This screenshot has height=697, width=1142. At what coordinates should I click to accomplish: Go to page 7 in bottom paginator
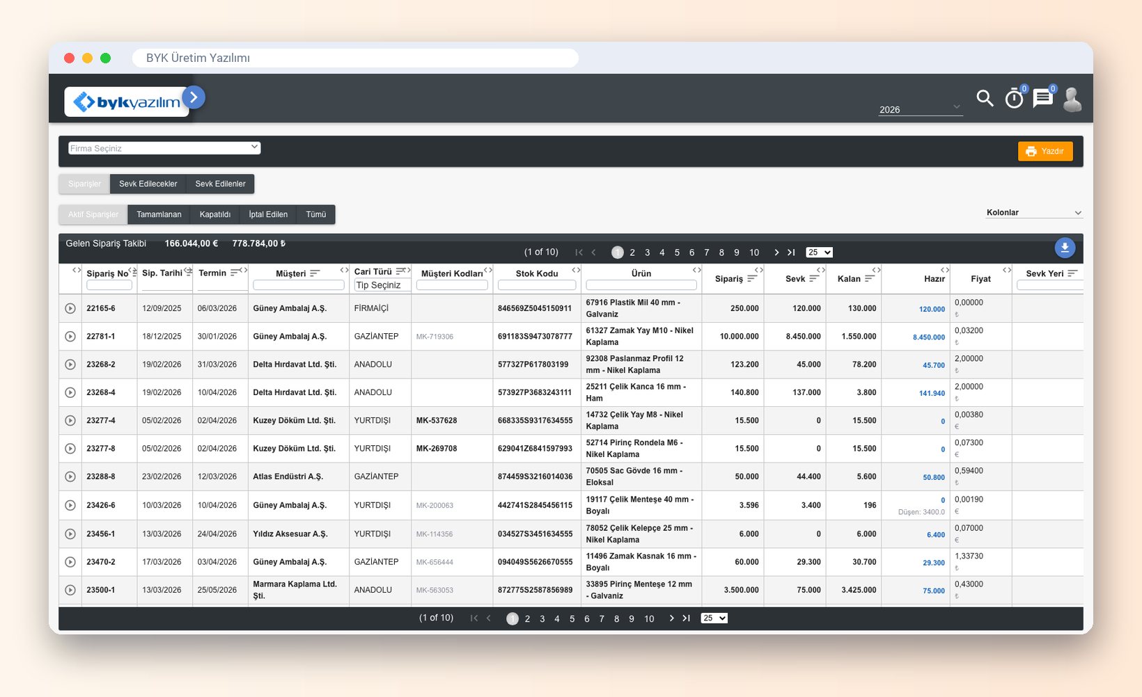[602, 618]
